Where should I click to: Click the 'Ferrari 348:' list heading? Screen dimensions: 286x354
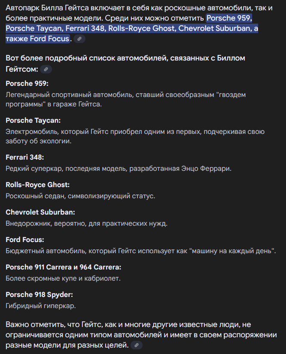[25, 157]
